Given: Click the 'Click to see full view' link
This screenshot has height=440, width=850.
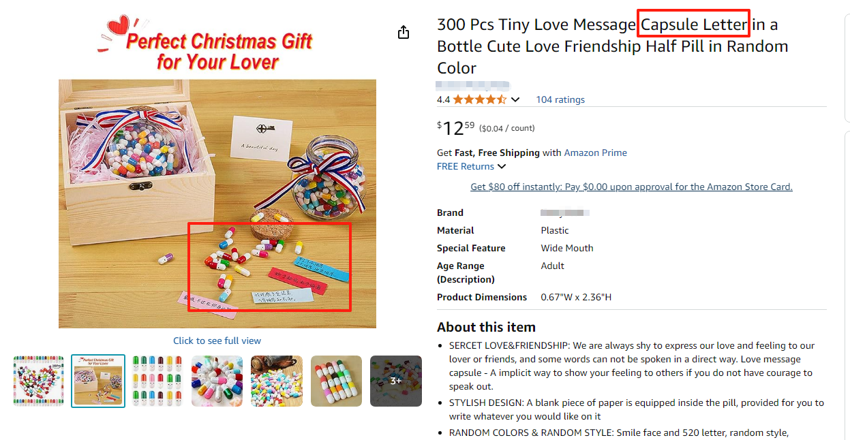Looking at the screenshot, I should pyautogui.click(x=217, y=341).
